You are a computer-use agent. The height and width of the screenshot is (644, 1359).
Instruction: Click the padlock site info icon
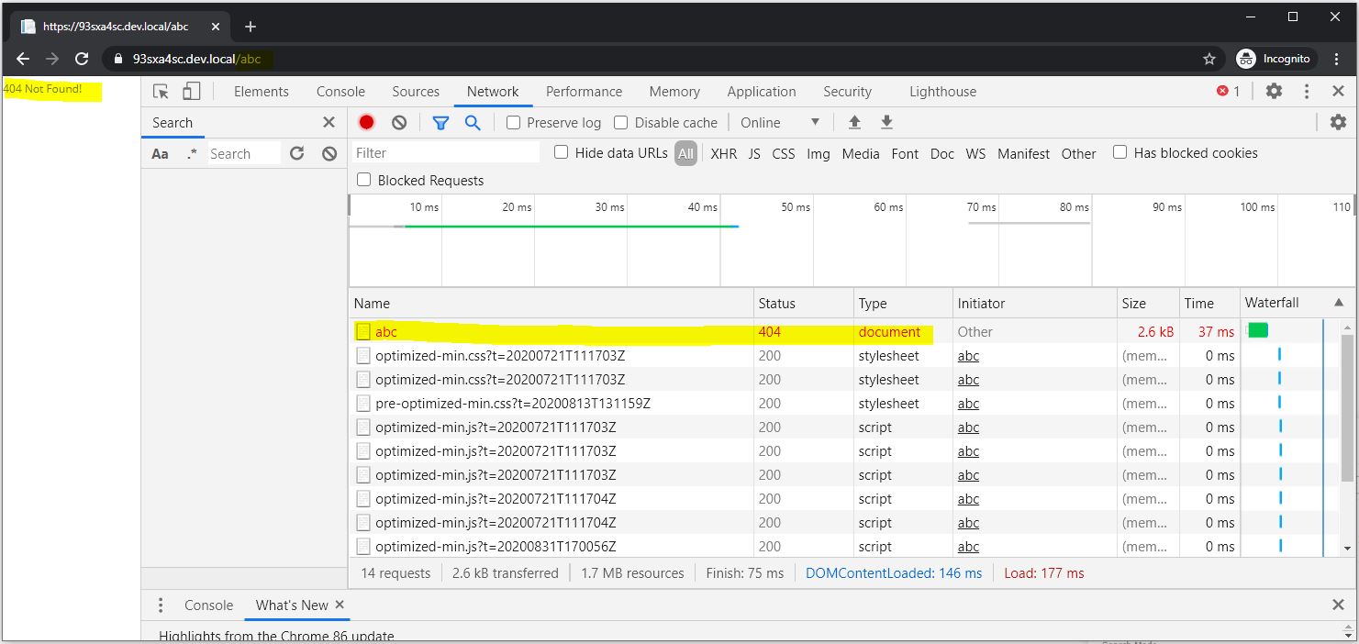117,59
